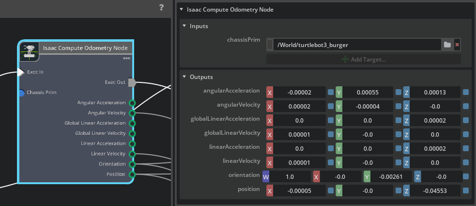Click the angularAcceleration Y value field
This screenshot has width=476, height=206.
click(368, 93)
